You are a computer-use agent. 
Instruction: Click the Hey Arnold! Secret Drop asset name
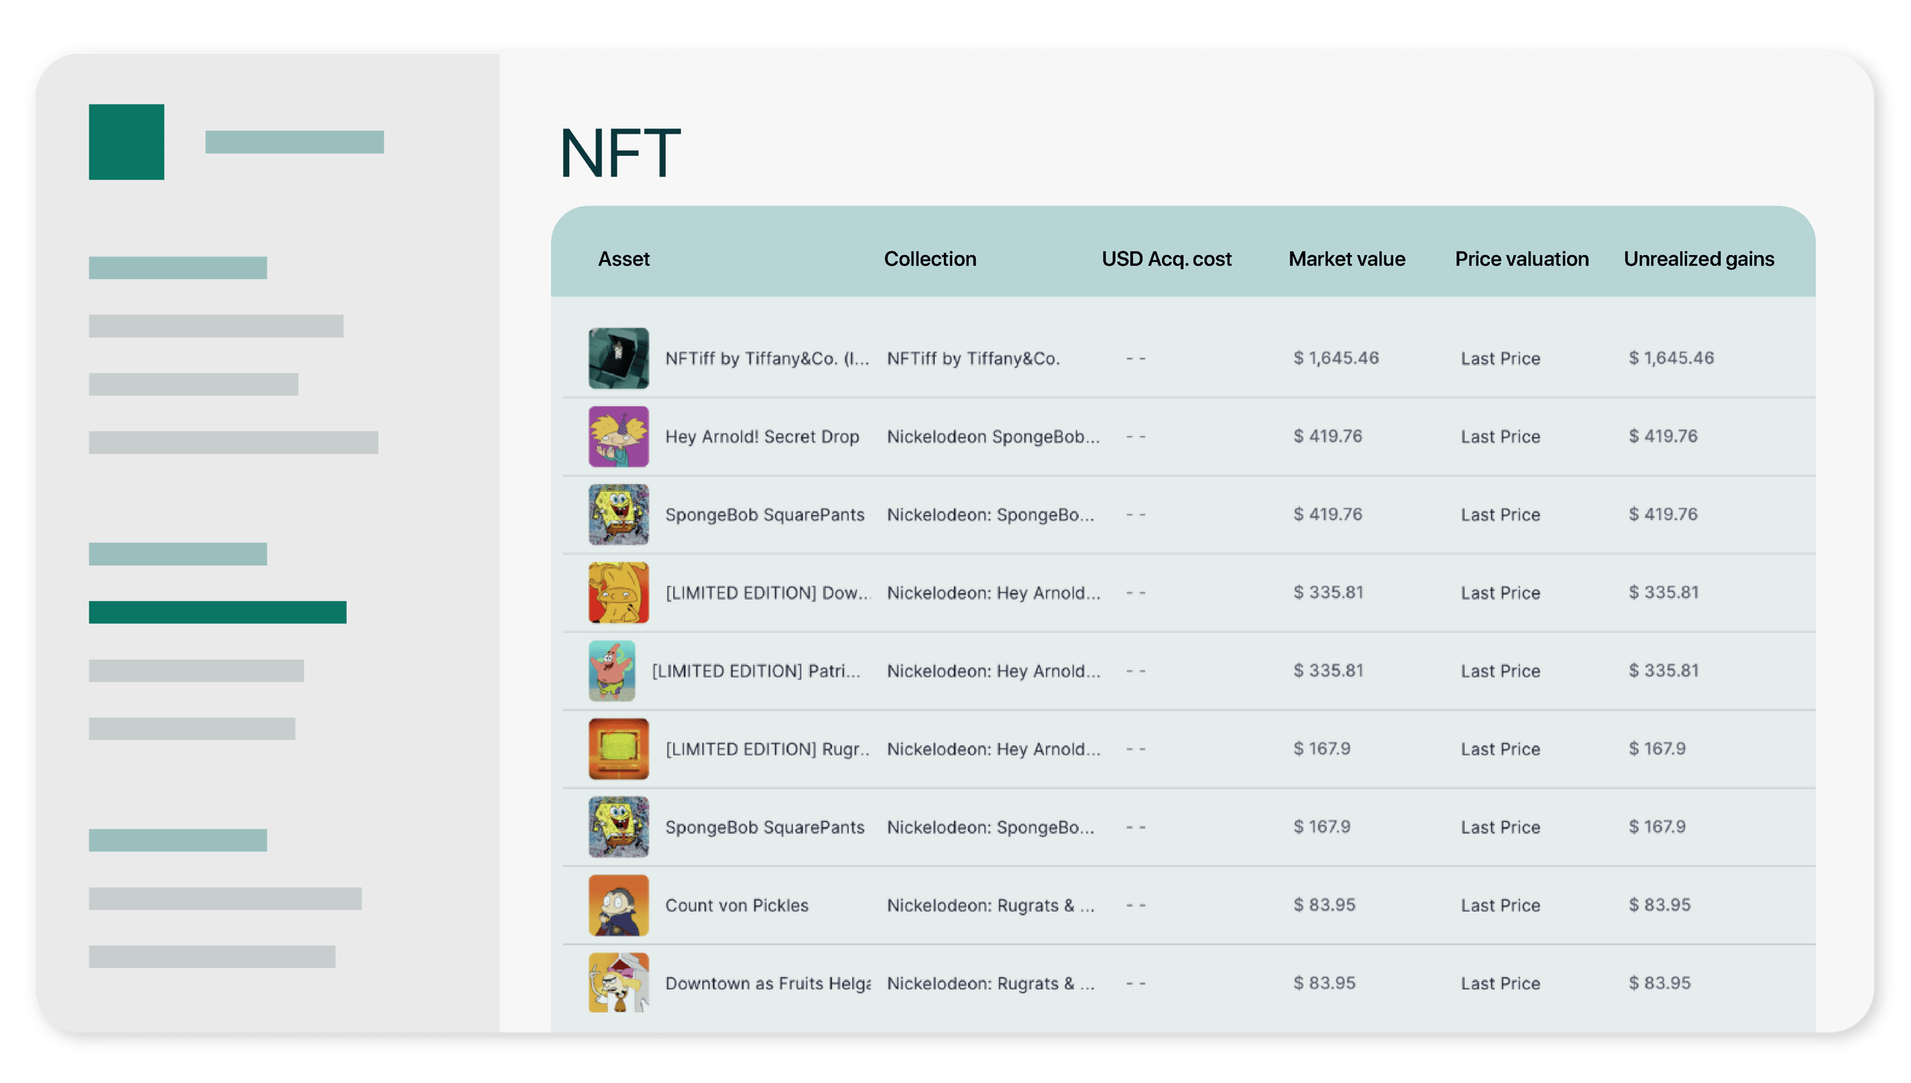[x=762, y=436]
